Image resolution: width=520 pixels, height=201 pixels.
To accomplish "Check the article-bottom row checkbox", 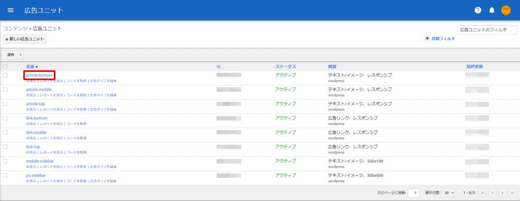I will [x=5, y=75].
